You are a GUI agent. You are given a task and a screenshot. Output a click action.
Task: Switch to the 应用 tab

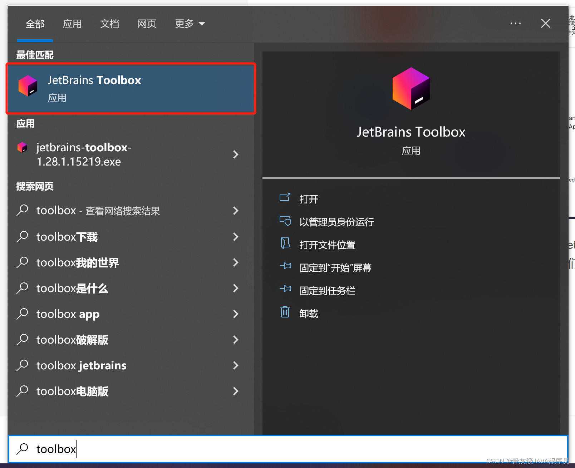click(x=72, y=24)
